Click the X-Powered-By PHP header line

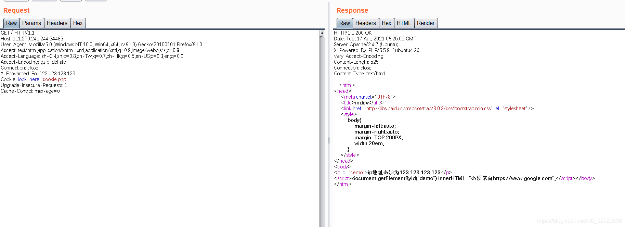(x=377, y=50)
